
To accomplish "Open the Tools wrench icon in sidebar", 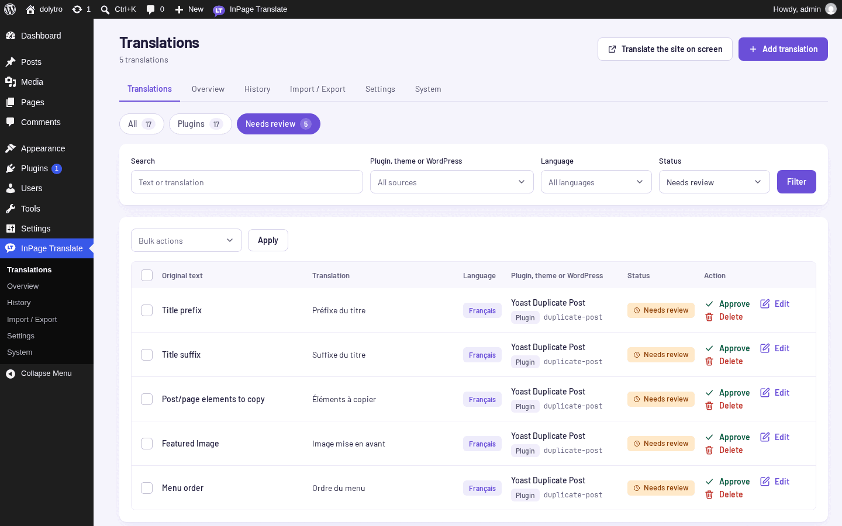I will (11, 209).
